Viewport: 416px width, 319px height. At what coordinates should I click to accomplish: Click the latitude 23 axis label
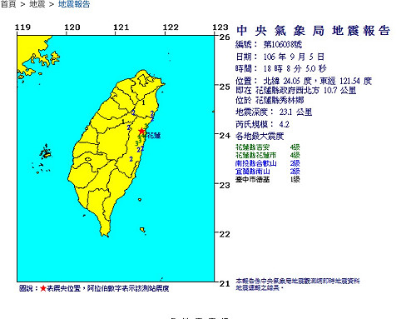coord(225,185)
